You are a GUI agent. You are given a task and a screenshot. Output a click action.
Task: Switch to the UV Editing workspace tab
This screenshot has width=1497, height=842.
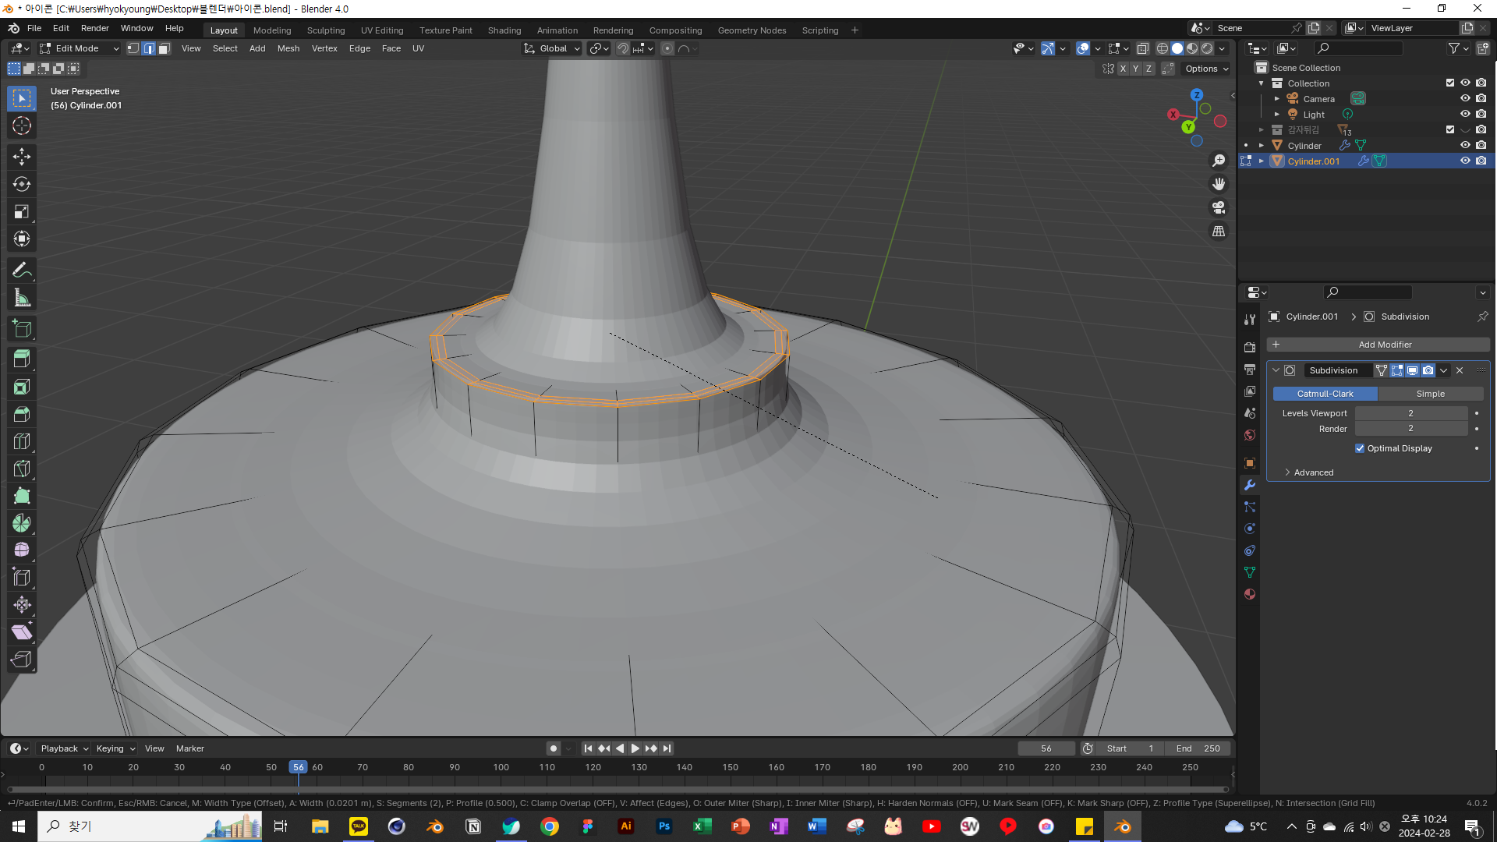coord(382,30)
